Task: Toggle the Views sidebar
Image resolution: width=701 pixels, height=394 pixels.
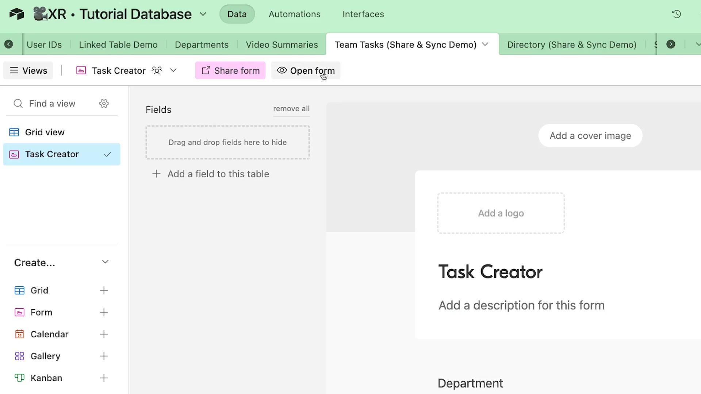Action: pos(28,70)
